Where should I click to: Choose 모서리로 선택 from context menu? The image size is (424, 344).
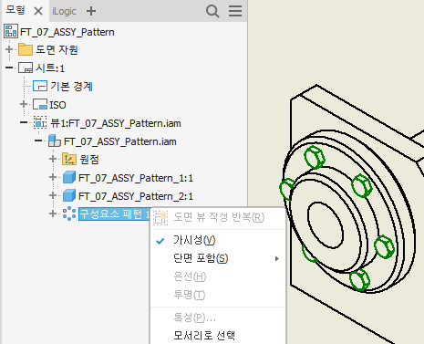click(204, 335)
